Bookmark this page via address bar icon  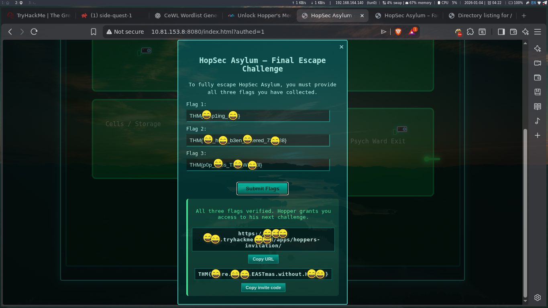point(94,32)
